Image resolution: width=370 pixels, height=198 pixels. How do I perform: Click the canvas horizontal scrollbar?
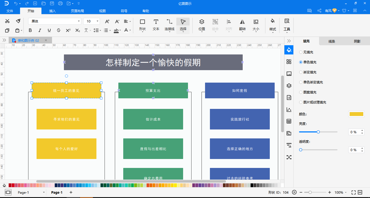(x=131, y=181)
